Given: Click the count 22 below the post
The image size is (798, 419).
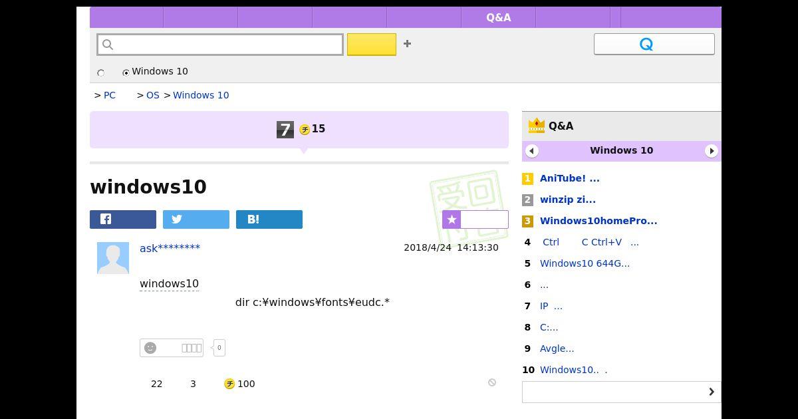Looking at the screenshot, I should pos(157,384).
